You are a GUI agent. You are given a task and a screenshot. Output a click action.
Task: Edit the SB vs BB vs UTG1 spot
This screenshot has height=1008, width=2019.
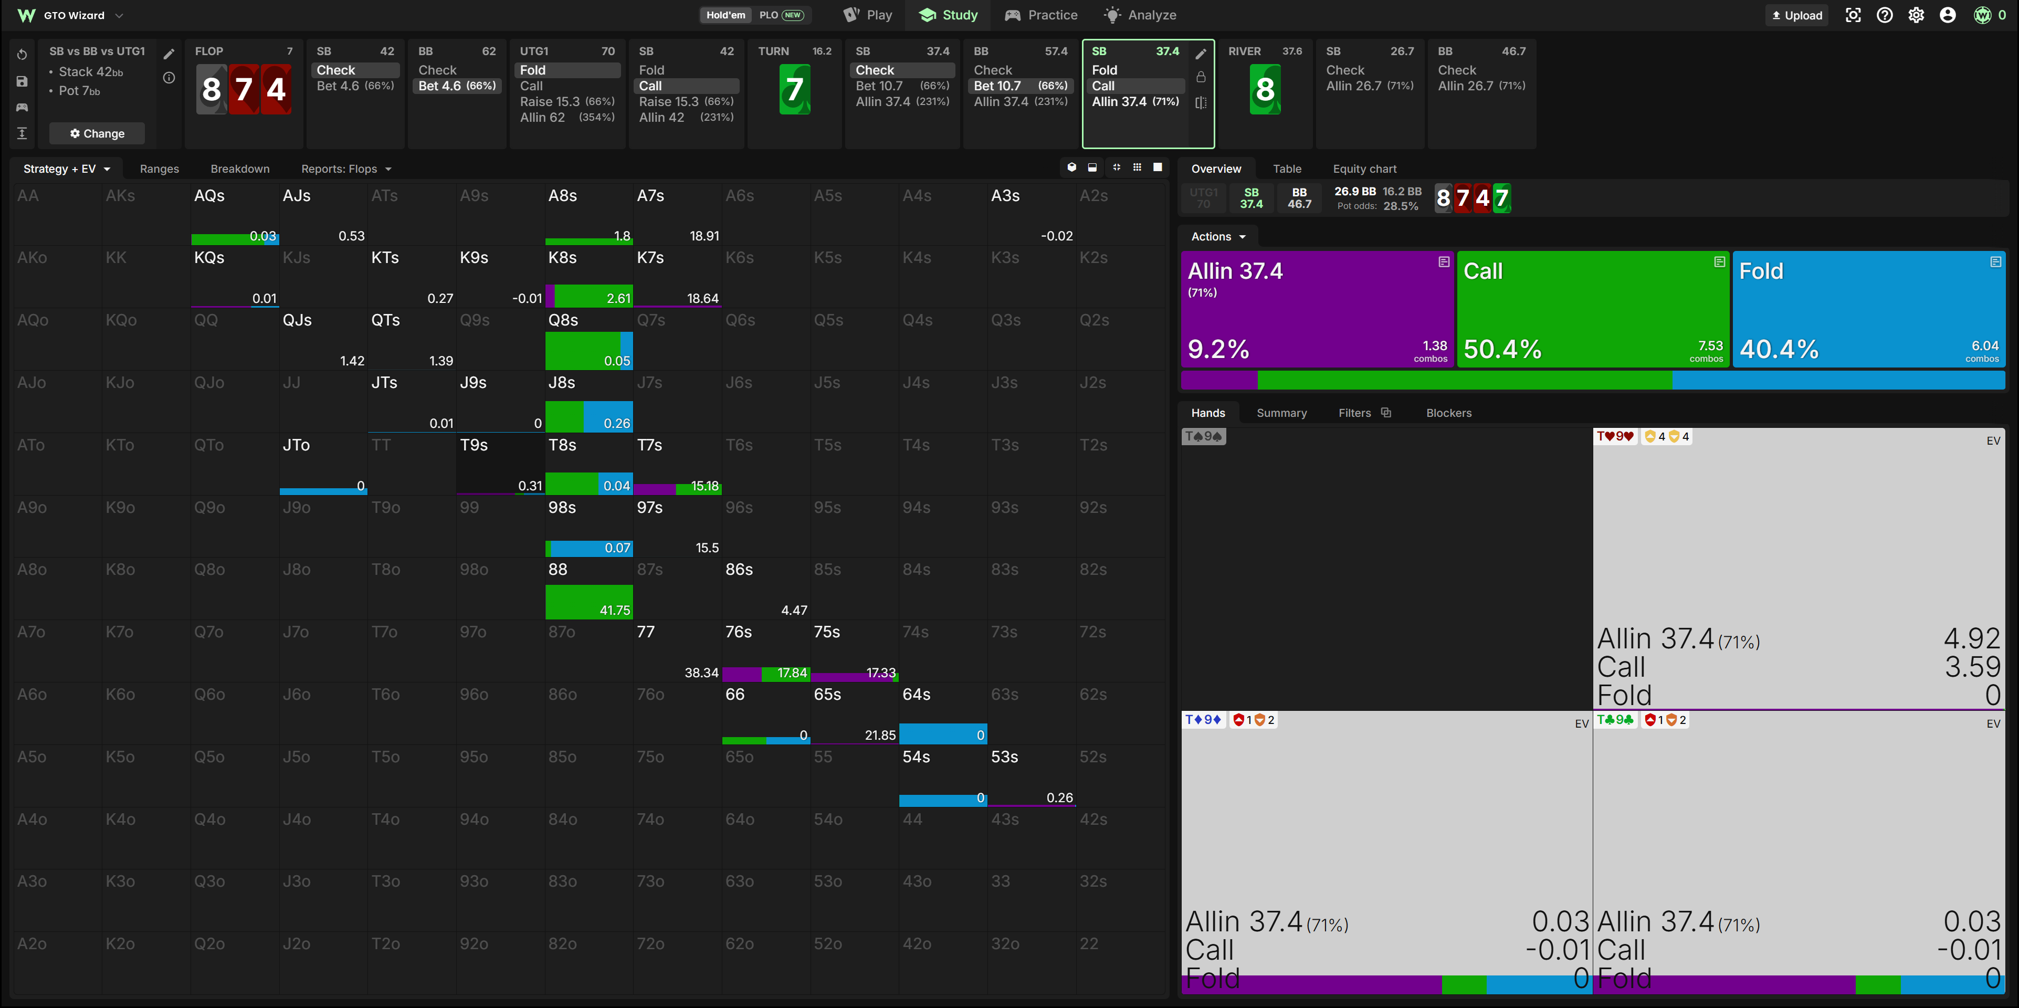pyautogui.click(x=169, y=54)
